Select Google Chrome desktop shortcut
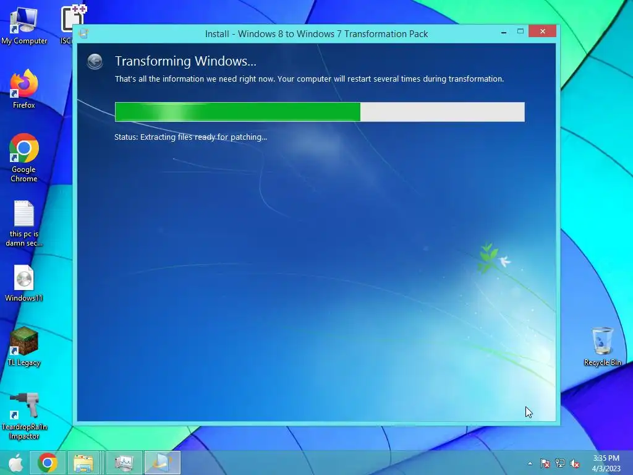633x475 pixels. pyautogui.click(x=24, y=158)
